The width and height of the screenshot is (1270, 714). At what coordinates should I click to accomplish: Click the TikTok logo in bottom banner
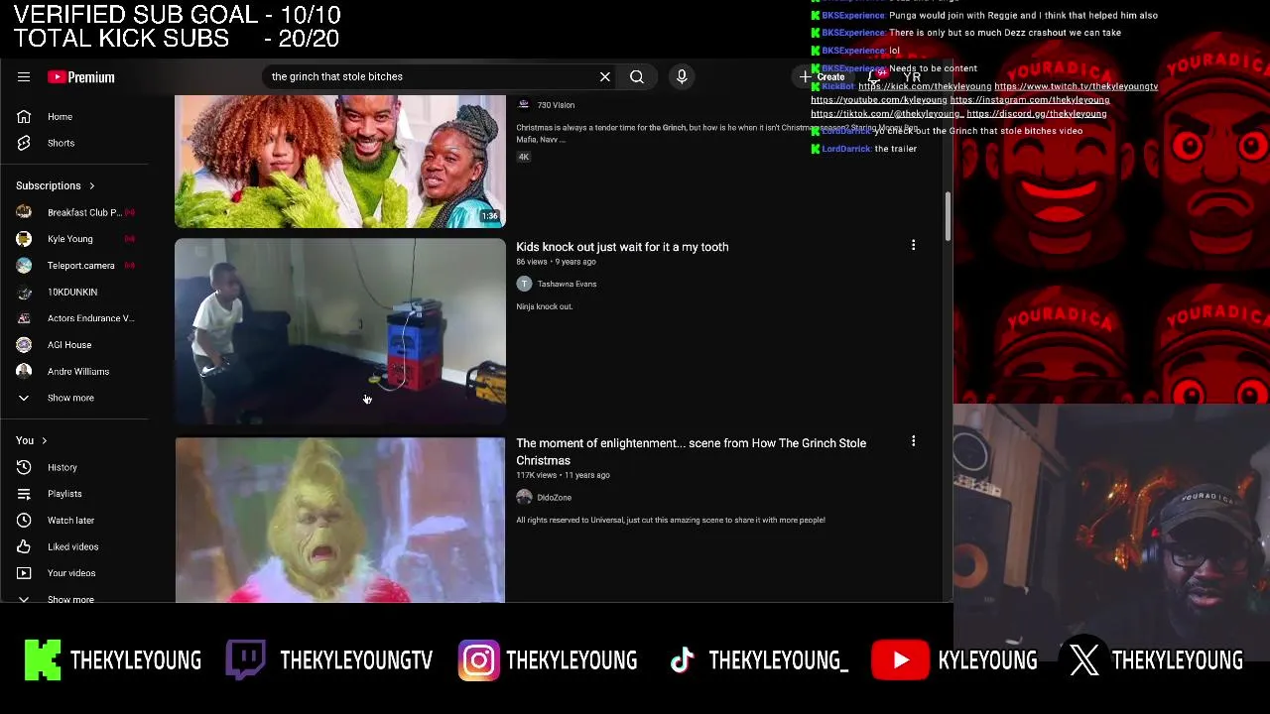pyautogui.click(x=682, y=660)
